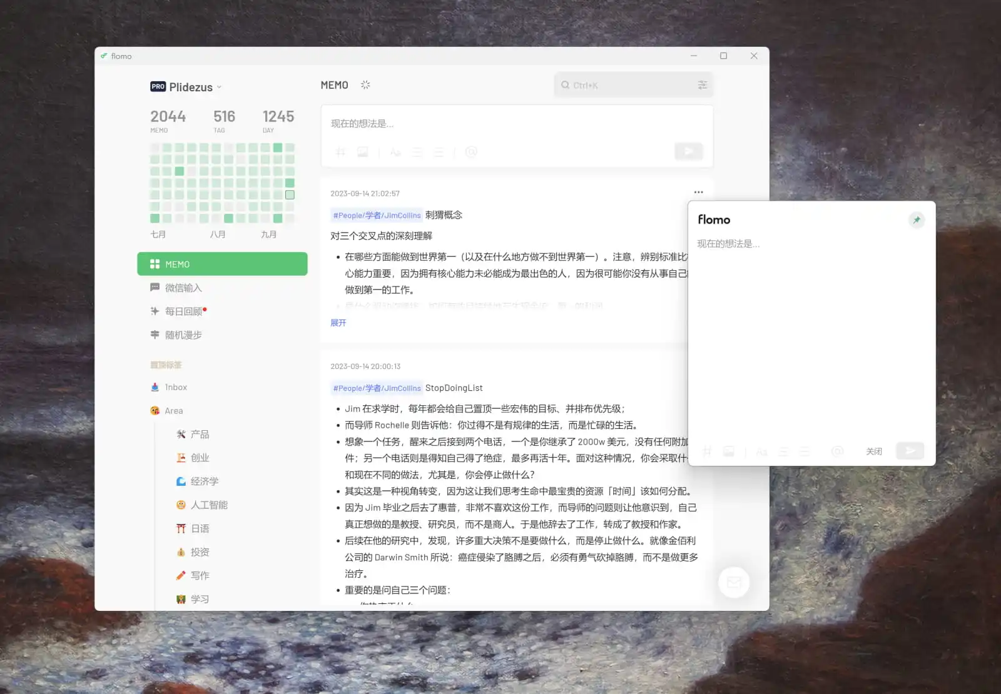Expand the memo by clicking 展开
This screenshot has width=1001, height=694.
click(338, 323)
